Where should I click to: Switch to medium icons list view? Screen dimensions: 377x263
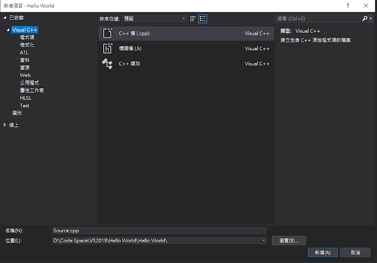[x=203, y=19]
